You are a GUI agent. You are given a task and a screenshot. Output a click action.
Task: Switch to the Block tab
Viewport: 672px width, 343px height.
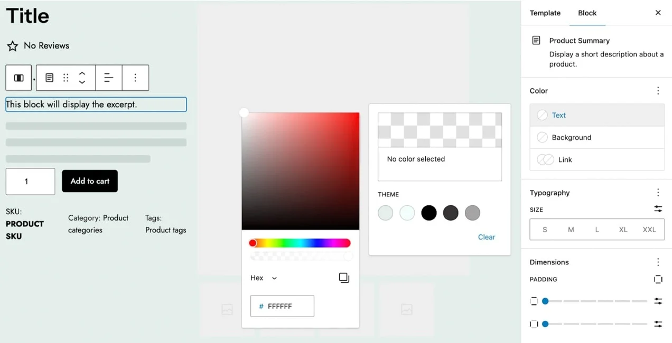(x=587, y=13)
